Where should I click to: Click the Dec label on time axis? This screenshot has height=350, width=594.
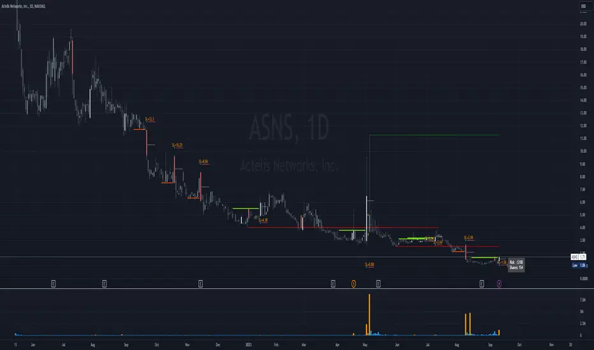(218, 345)
